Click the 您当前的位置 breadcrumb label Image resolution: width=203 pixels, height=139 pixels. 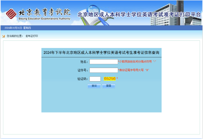[15, 36]
